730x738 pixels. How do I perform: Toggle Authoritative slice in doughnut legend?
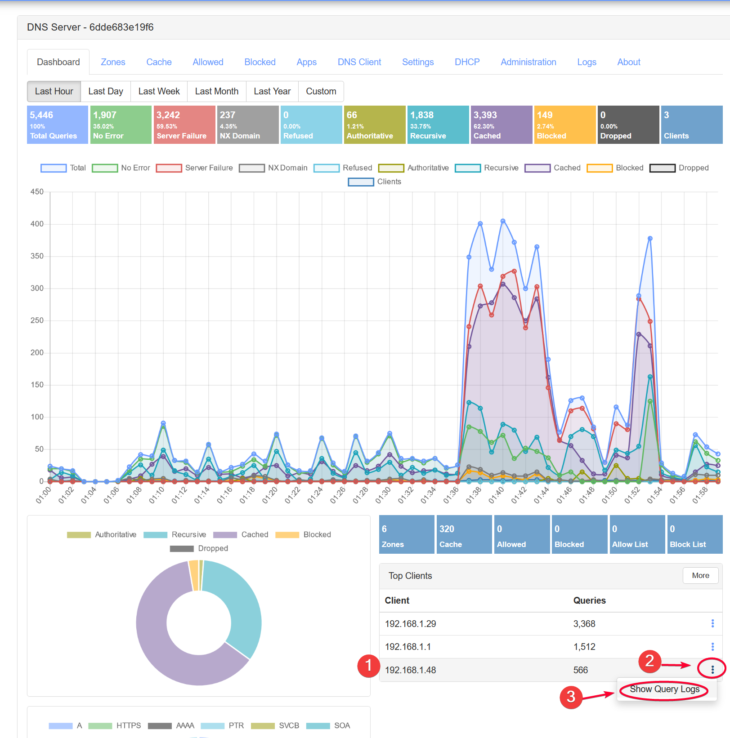(101, 534)
